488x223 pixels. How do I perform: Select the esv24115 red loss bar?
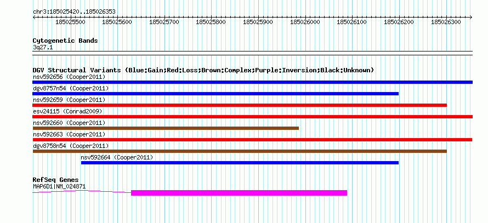[252, 117]
